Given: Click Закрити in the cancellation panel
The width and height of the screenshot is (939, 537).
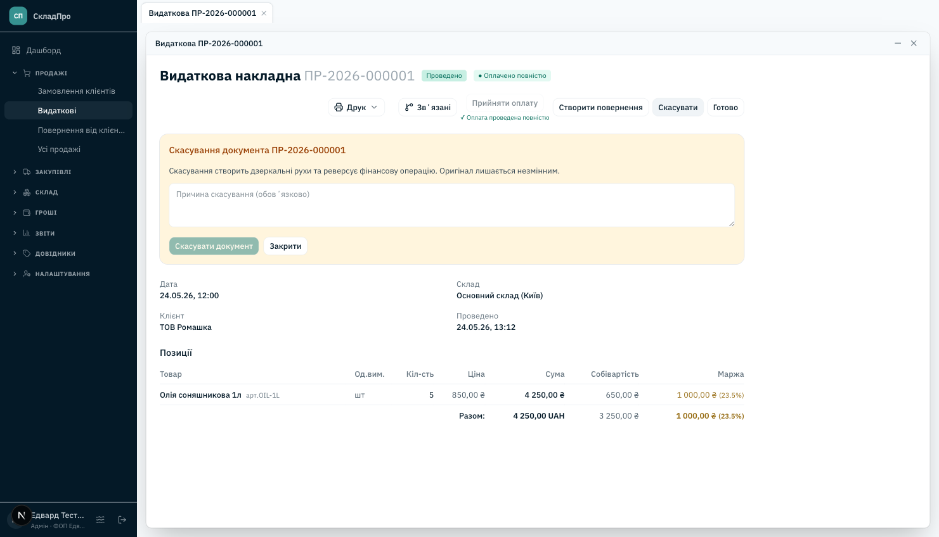Looking at the screenshot, I should 285,246.
